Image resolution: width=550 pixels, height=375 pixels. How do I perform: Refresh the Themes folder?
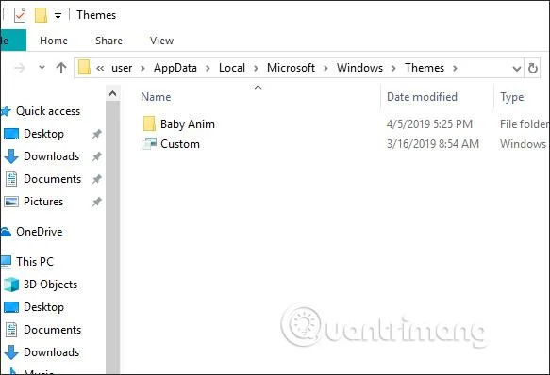(532, 68)
